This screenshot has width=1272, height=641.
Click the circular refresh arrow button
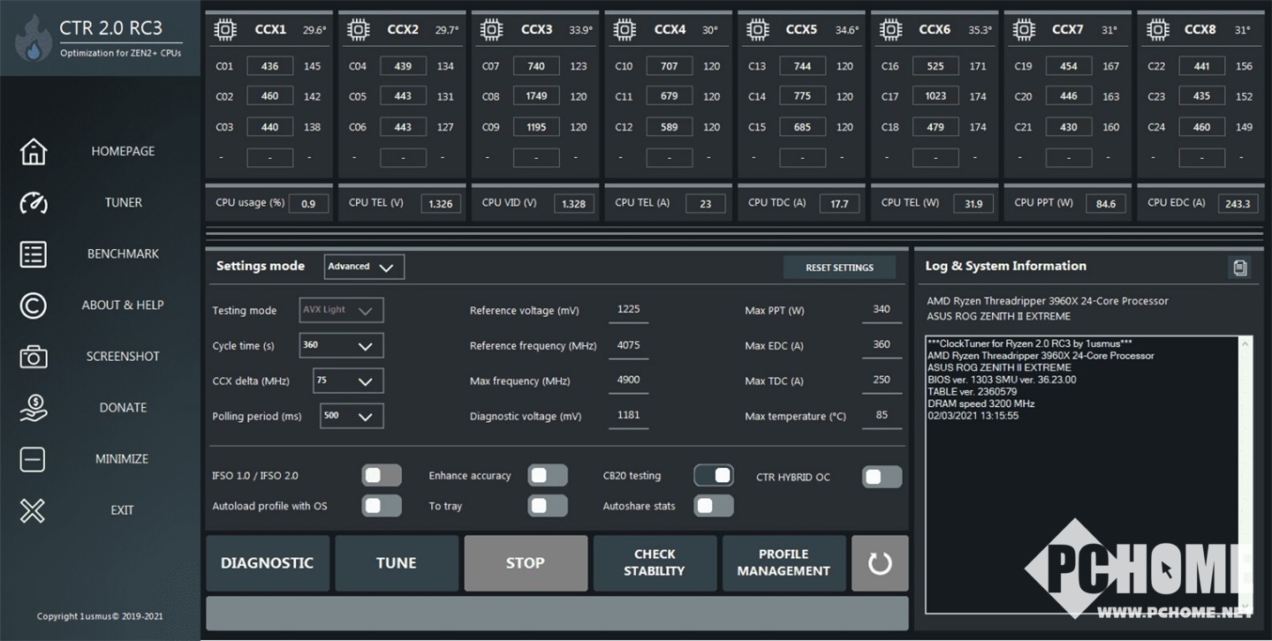click(x=880, y=562)
